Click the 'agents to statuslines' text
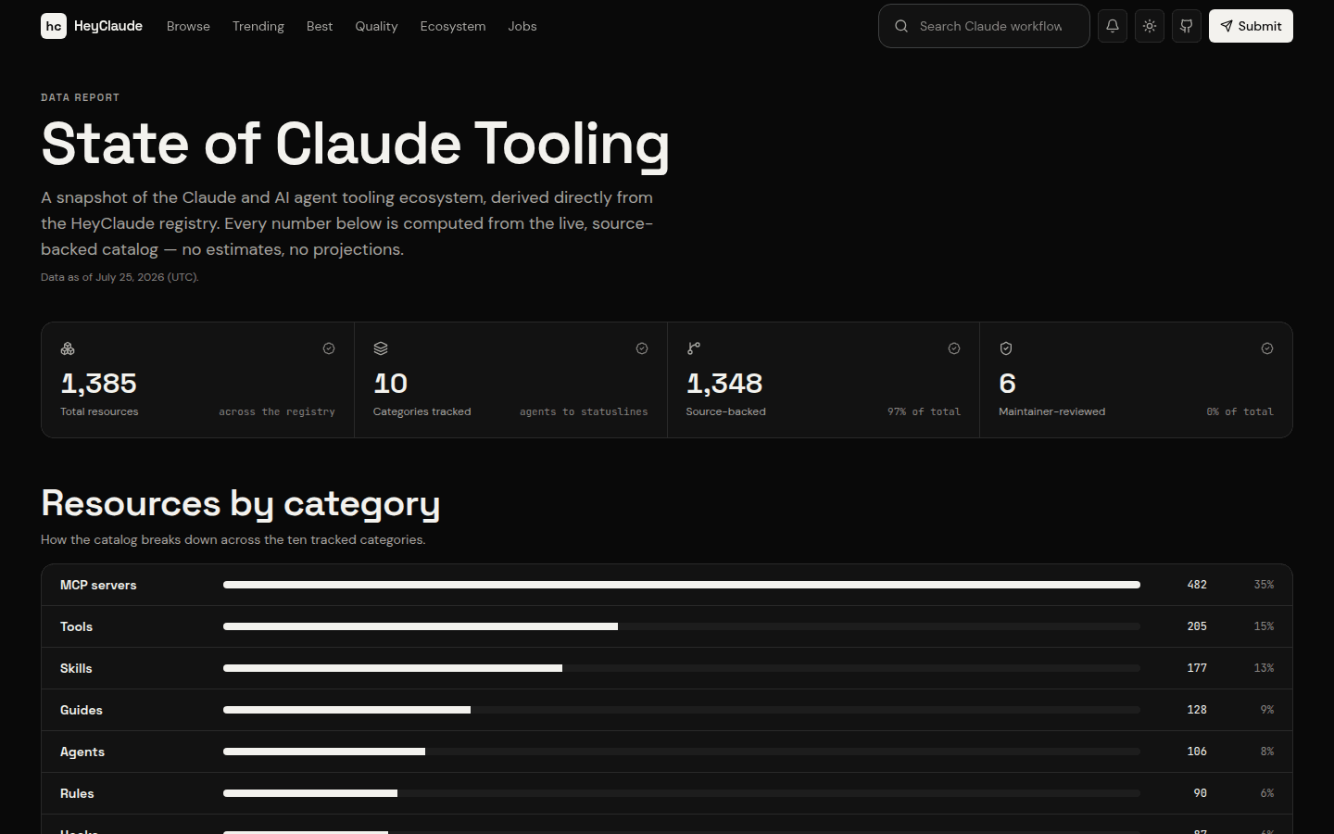Image resolution: width=1334 pixels, height=834 pixels. (x=584, y=411)
